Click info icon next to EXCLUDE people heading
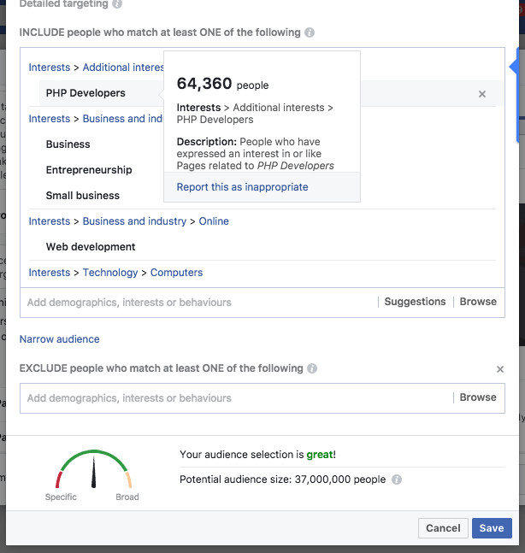The image size is (525, 553). pos(312,368)
